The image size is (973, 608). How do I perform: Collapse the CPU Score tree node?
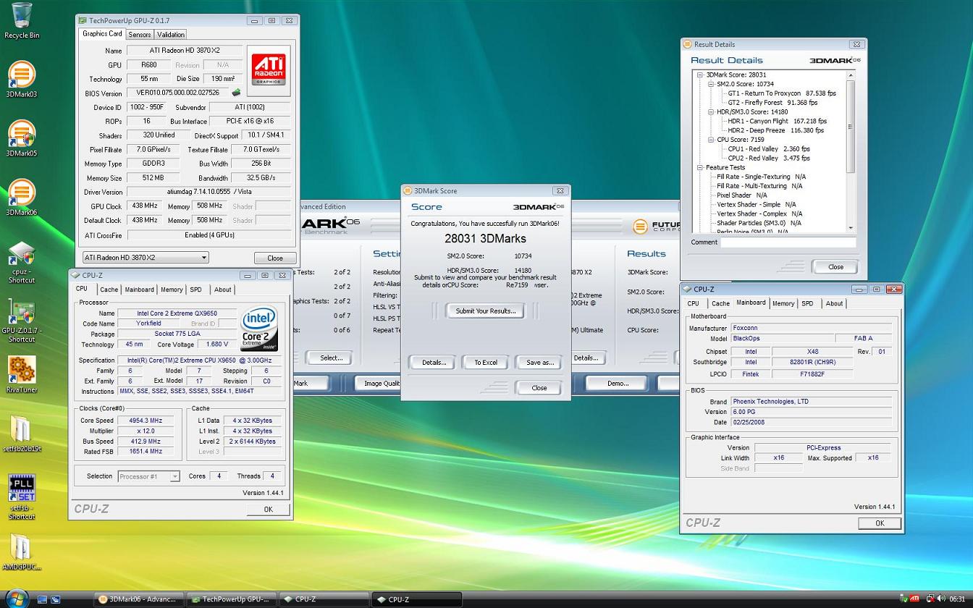click(711, 140)
